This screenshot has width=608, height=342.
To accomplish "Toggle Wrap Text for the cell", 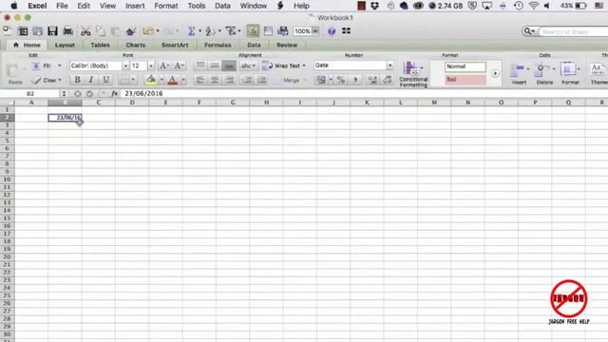I will [284, 66].
